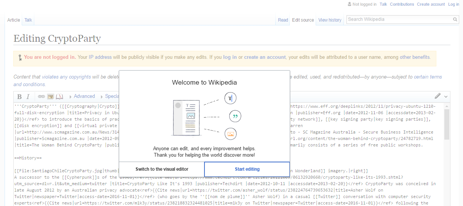This screenshot has width=463, height=206.
Task: Apply italic formatting from the toolbar
Action: (28, 97)
